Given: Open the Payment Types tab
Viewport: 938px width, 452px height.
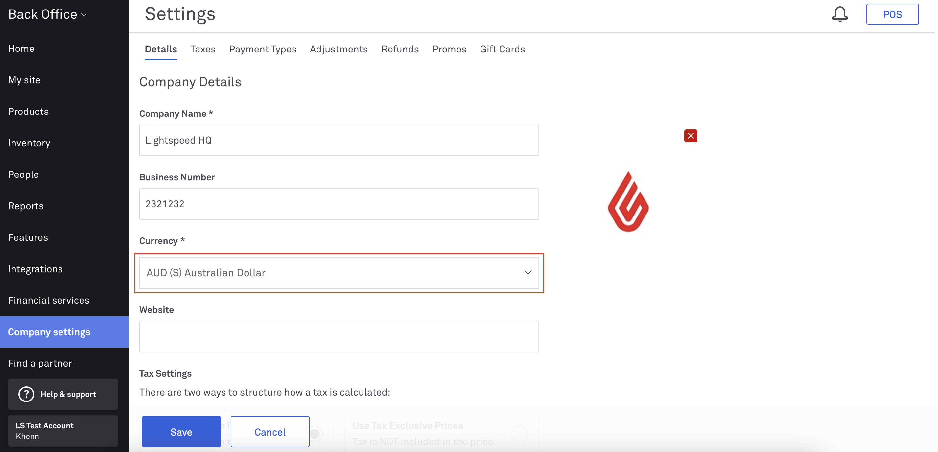Looking at the screenshot, I should [x=263, y=49].
